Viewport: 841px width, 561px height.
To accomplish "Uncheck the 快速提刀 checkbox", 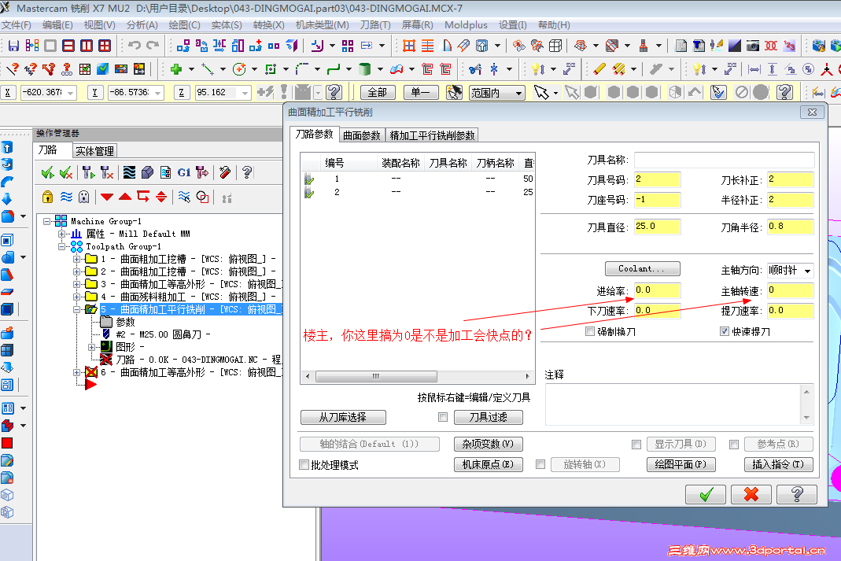I will point(725,331).
